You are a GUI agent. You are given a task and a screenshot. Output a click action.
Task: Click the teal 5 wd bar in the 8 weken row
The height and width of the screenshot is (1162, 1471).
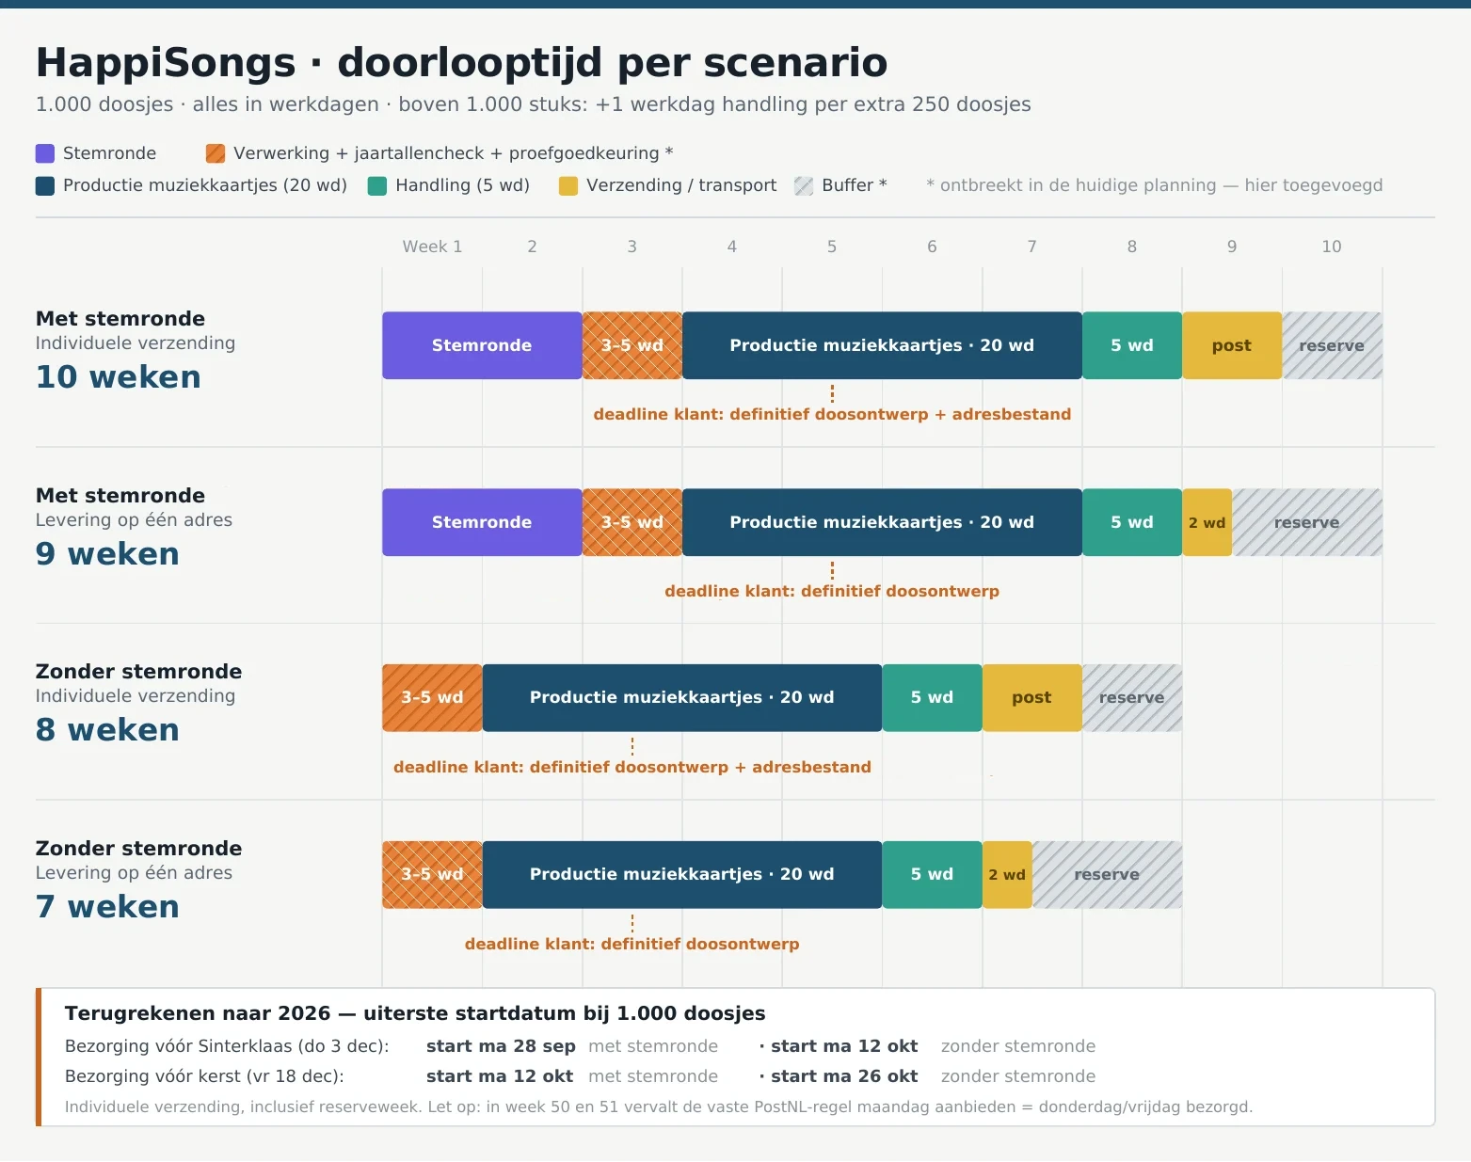(x=932, y=698)
